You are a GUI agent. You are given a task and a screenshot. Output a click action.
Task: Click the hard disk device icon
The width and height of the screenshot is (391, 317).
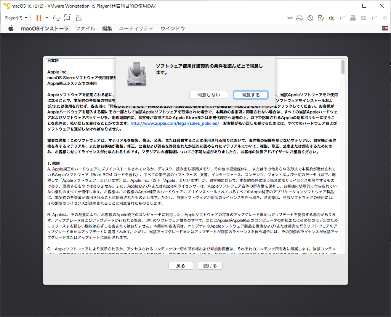300,18
